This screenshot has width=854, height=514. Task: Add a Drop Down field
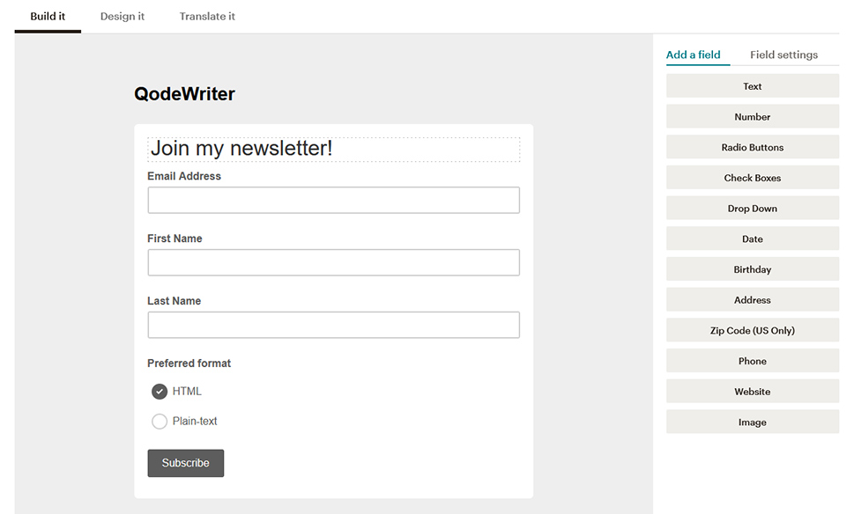tap(752, 208)
